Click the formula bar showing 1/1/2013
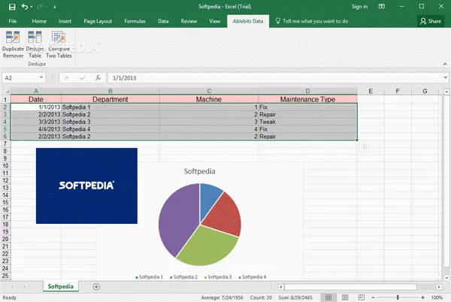The width and height of the screenshot is (451, 302). coord(274,78)
